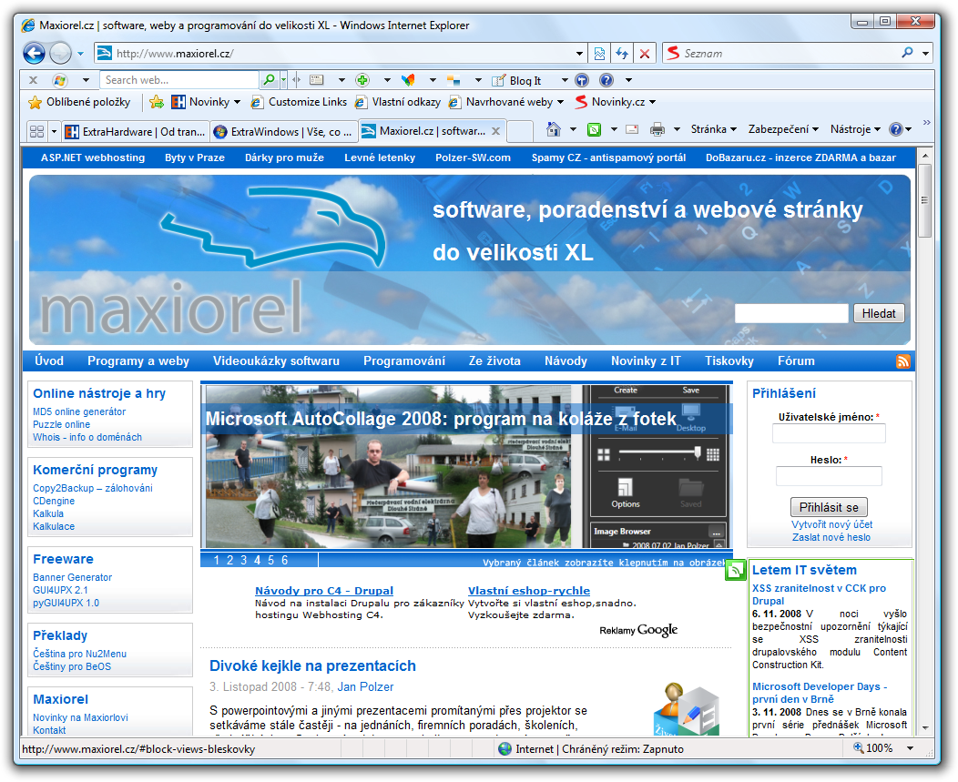The width and height of the screenshot is (958, 782).
Task: Click the Add to Favorites Bar star-arrow icon
Action: 157,102
